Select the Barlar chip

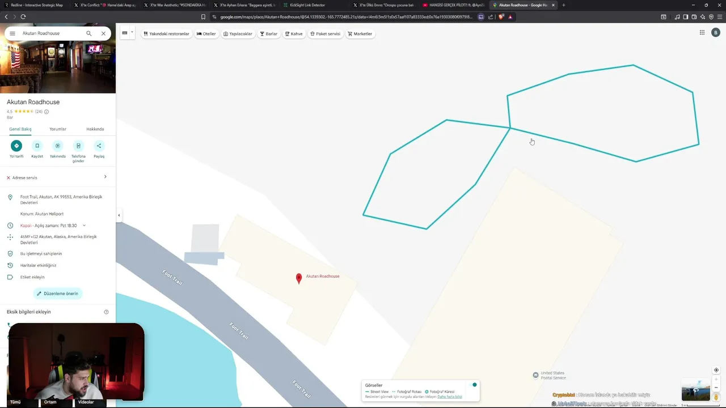tap(269, 34)
